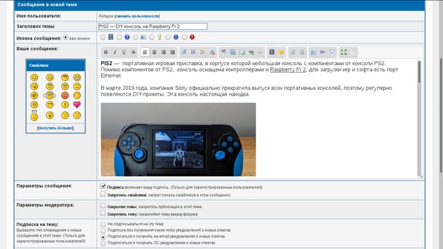This screenshot has width=443, height=249.
Task: Check the 'Закрепить тему' moderator option
Action: coord(103,213)
